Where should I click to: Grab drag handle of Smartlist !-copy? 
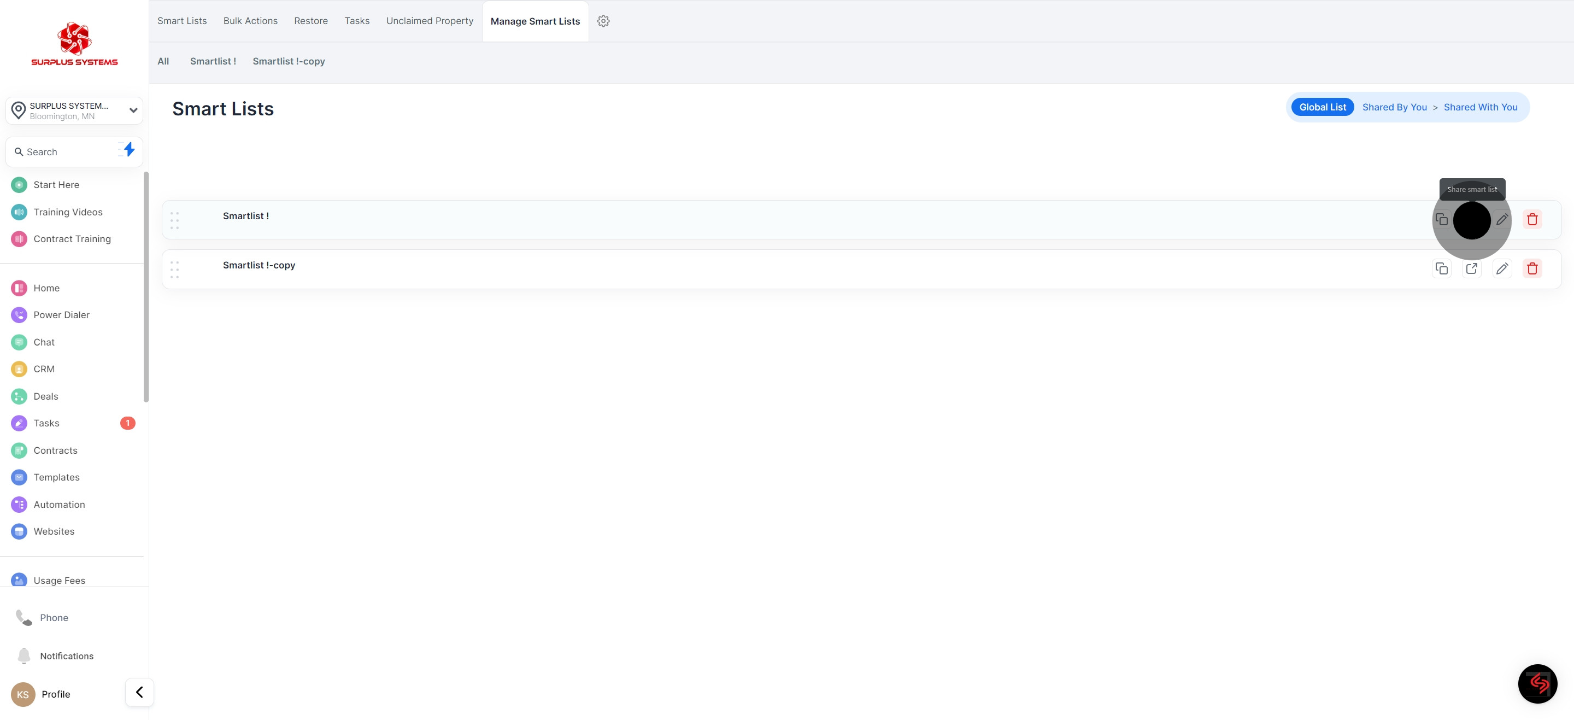175,270
